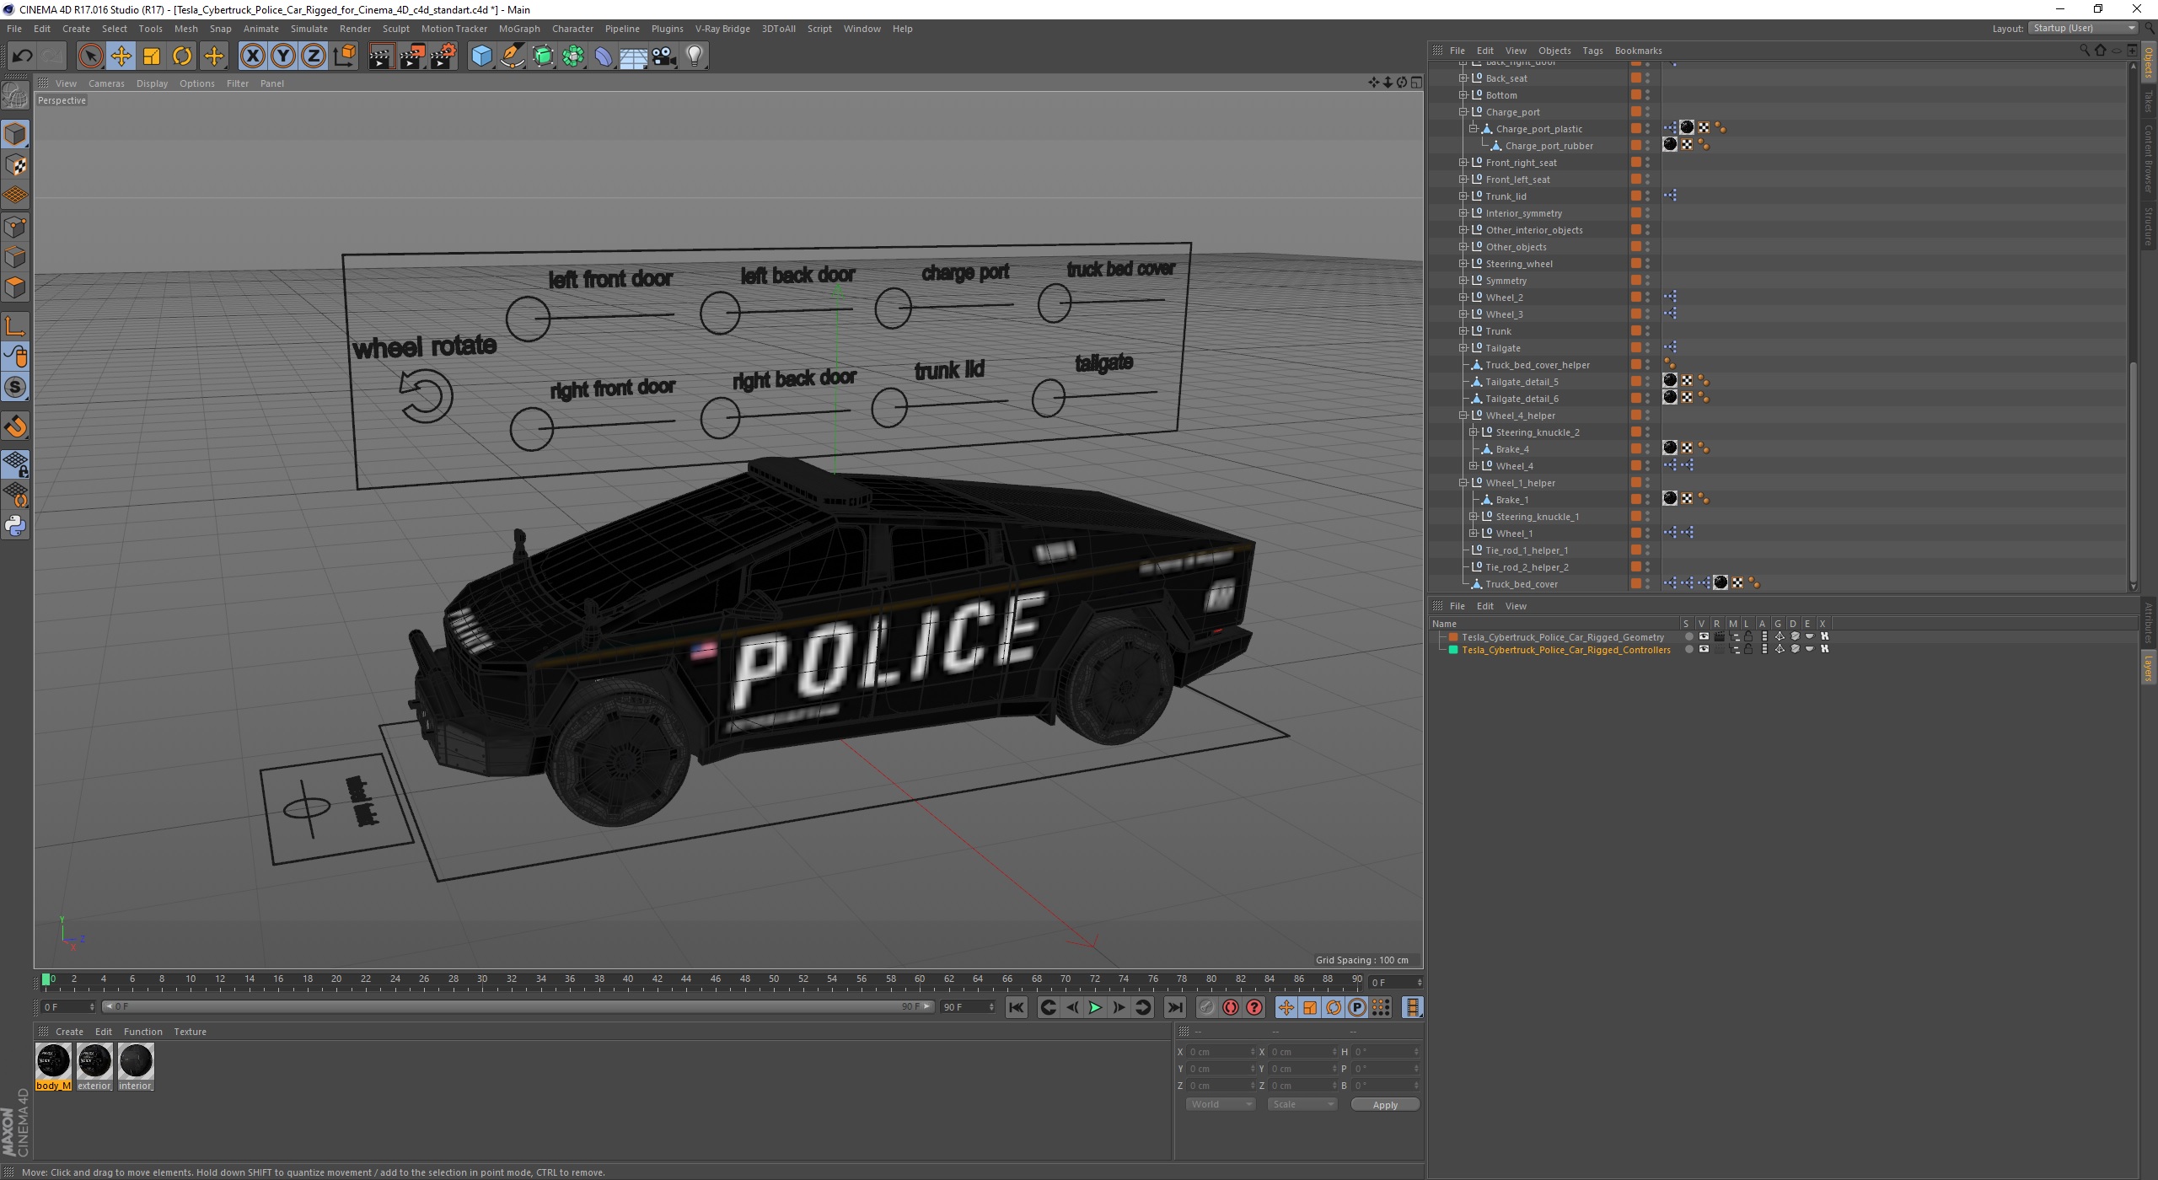This screenshot has width=2158, height=1180.
Task: Select Edges mode icon
Action: point(15,257)
